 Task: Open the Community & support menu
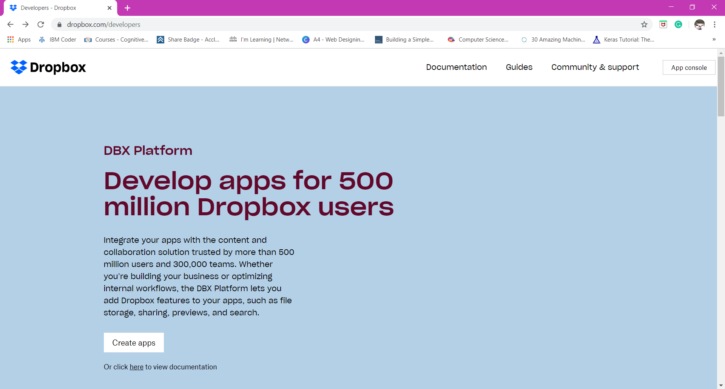(595, 67)
